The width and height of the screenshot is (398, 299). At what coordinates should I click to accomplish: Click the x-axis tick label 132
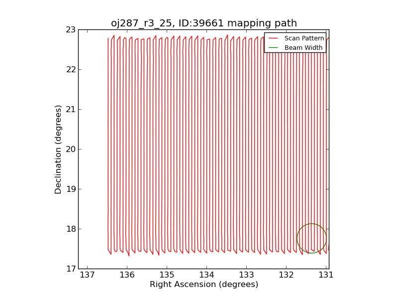pyautogui.click(x=286, y=275)
